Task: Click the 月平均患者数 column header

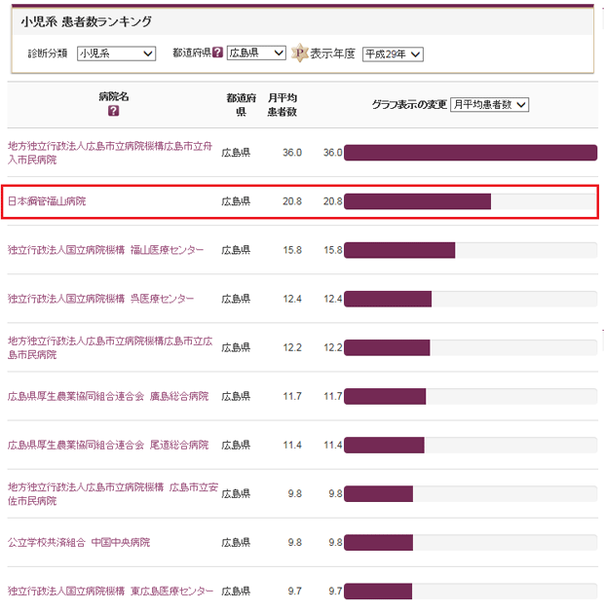Action: pyautogui.click(x=284, y=105)
